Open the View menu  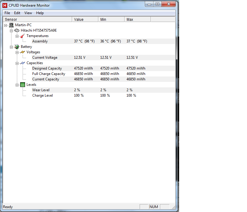tap(28, 13)
